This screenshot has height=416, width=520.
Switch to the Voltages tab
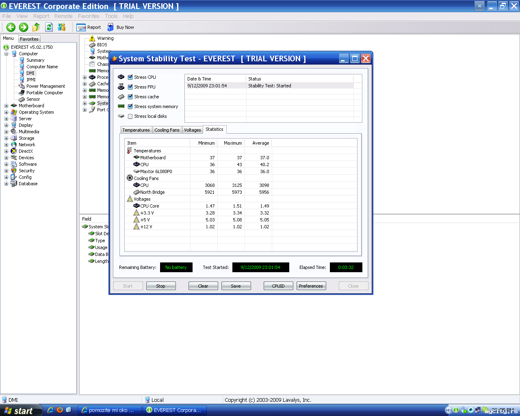tap(193, 130)
